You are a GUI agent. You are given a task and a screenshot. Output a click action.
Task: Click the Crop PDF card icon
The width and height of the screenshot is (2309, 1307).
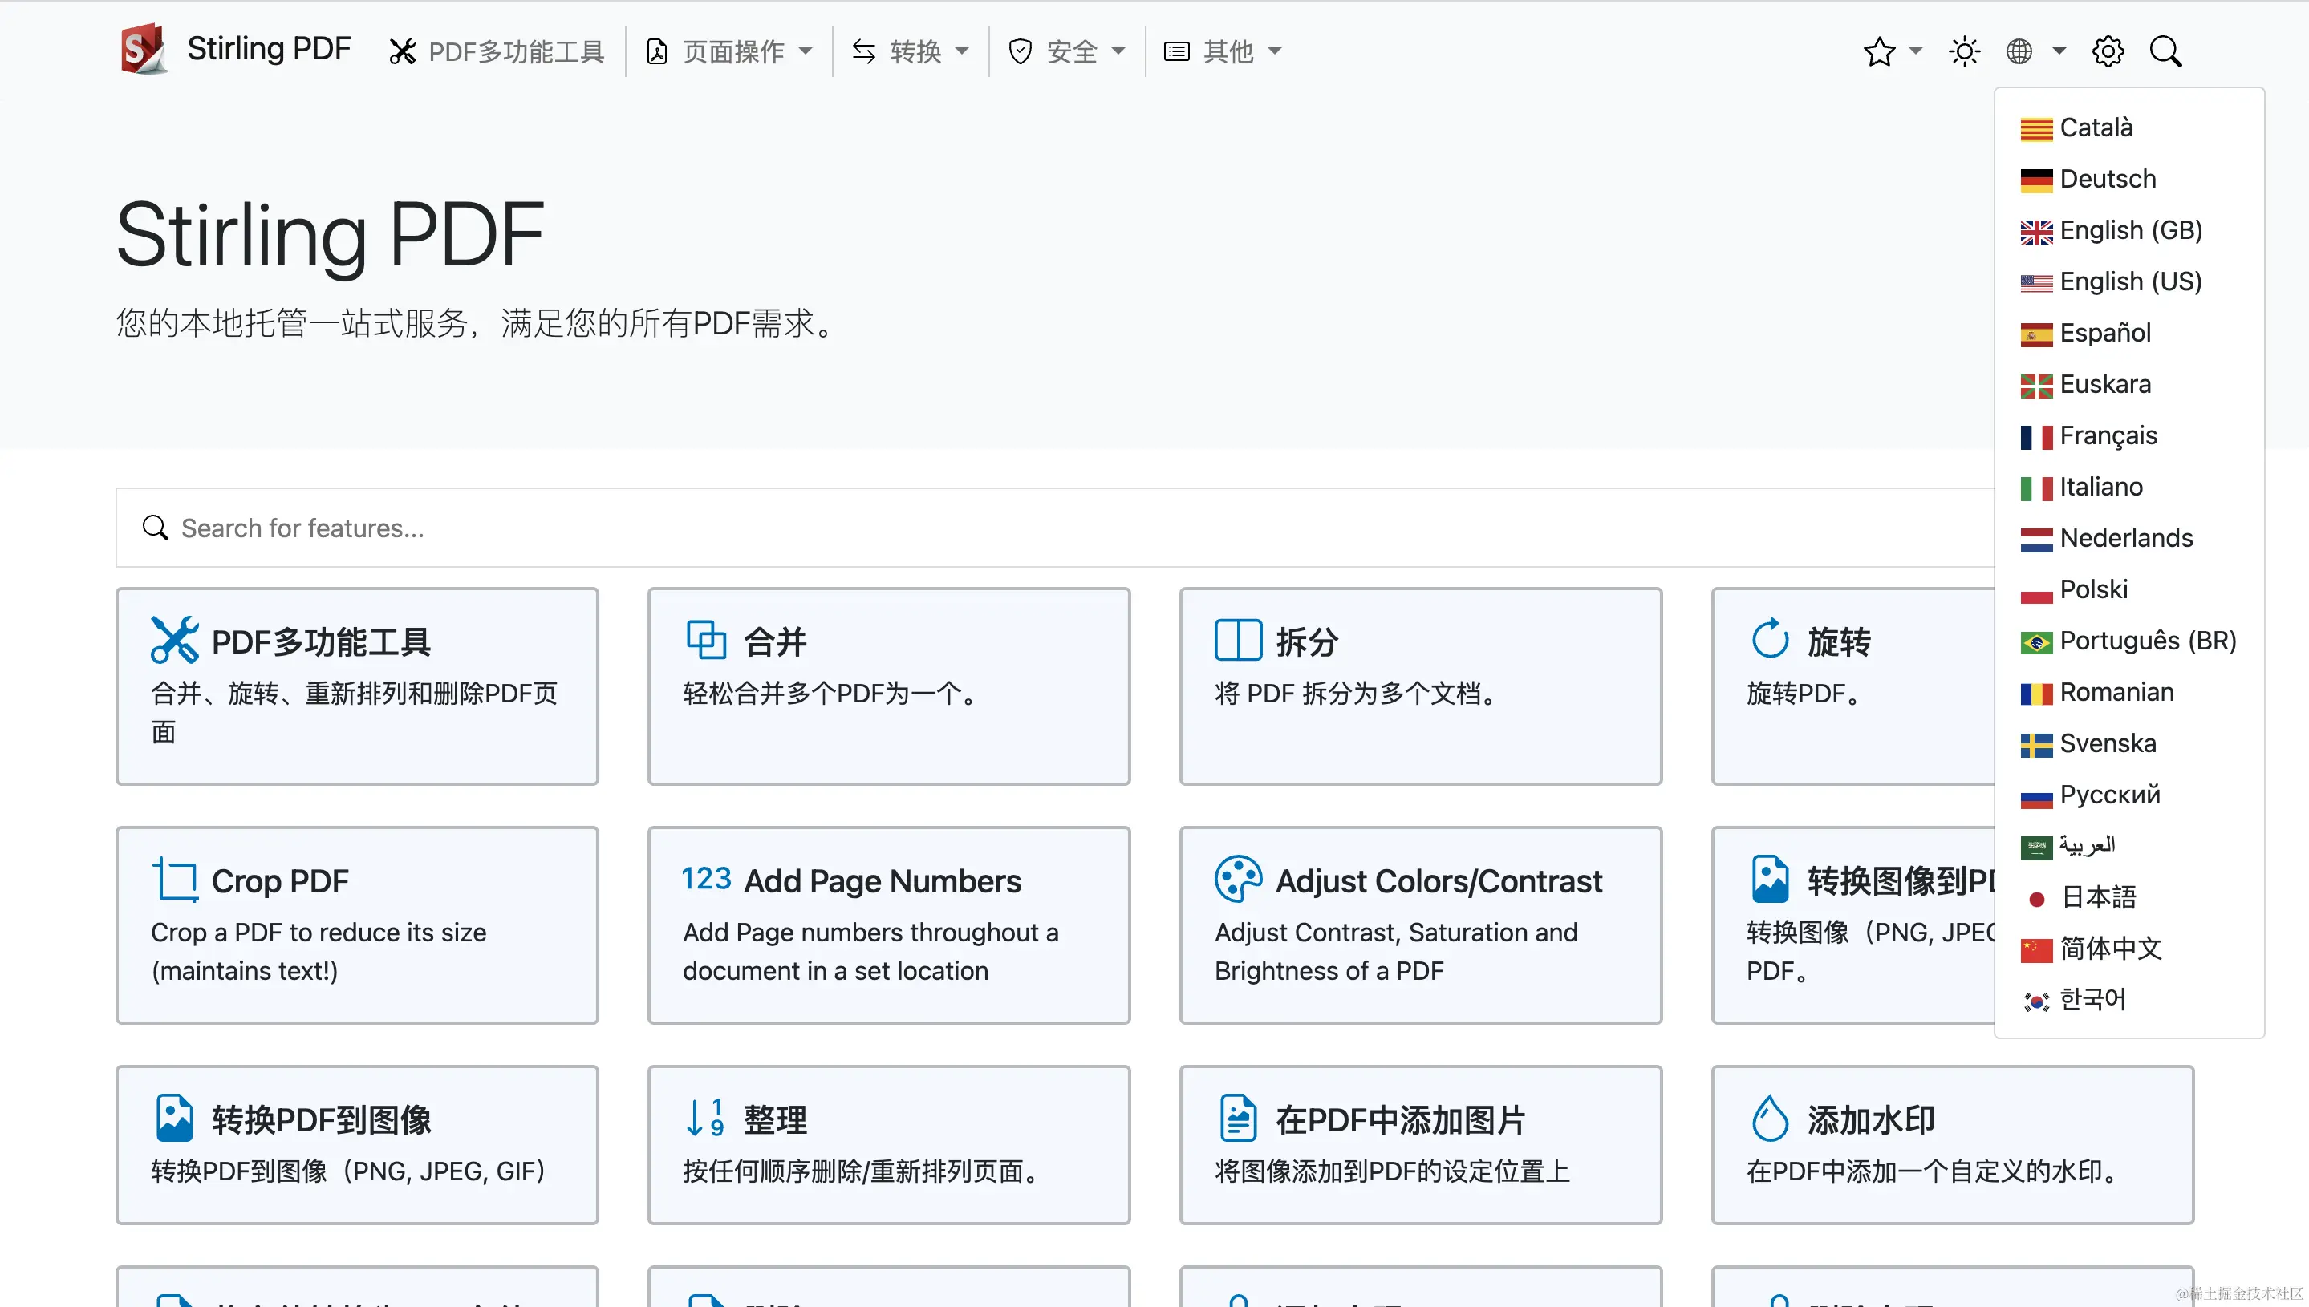click(x=175, y=879)
